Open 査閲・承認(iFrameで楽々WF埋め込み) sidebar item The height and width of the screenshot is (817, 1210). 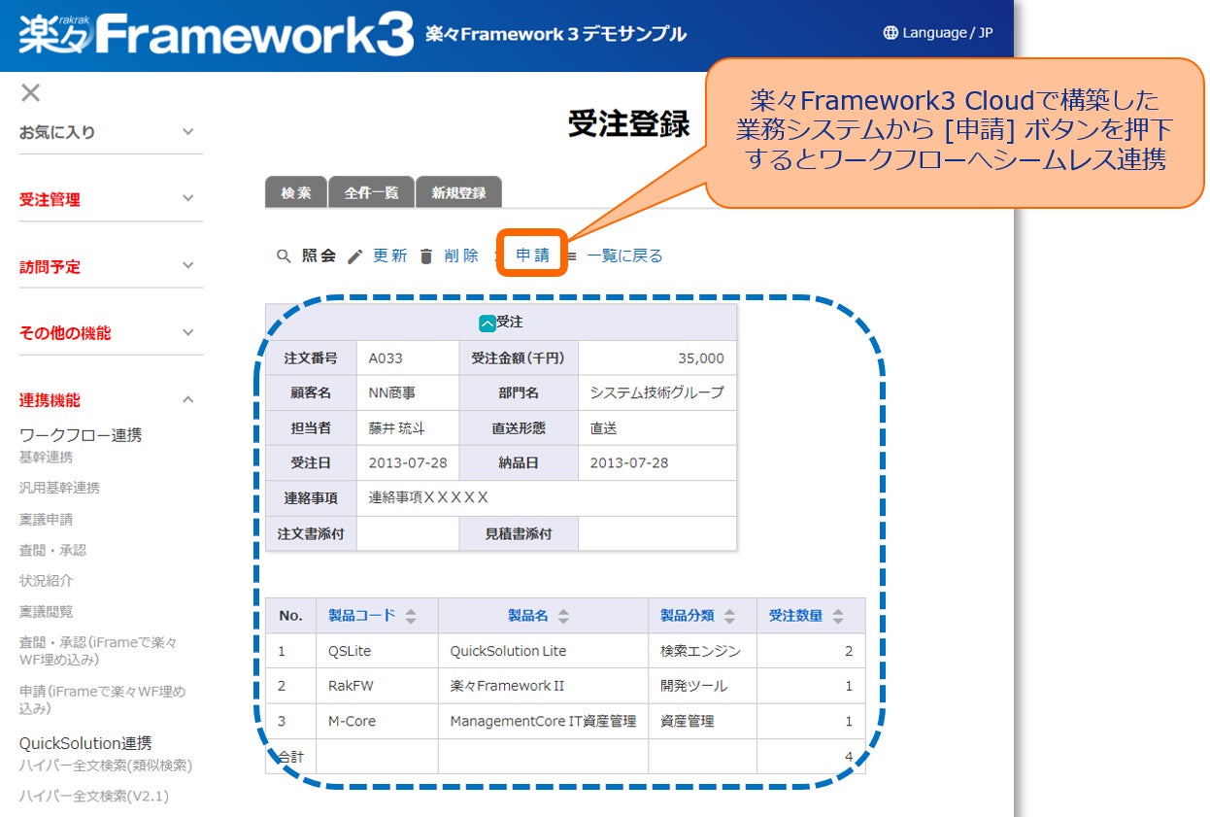pos(98,651)
